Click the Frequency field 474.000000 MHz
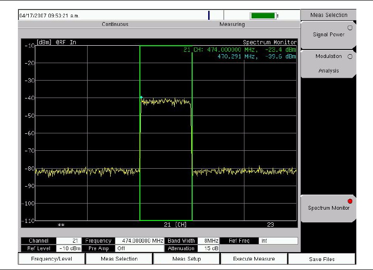The width and height of the screenshot is (373, 270). (139, 241)
